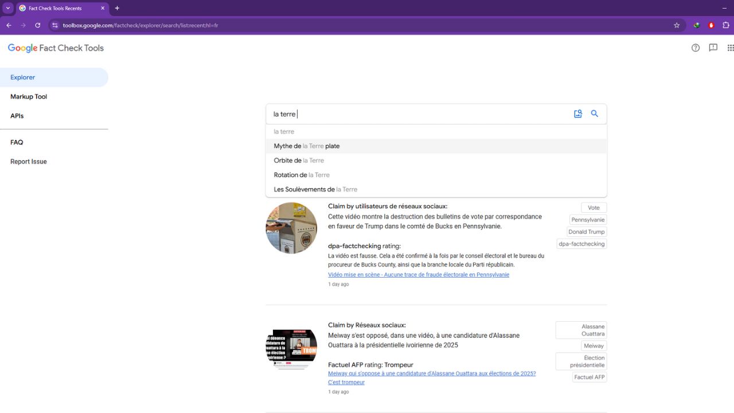Choose suggestion 'Mythe de la Terre plate'

436,146
